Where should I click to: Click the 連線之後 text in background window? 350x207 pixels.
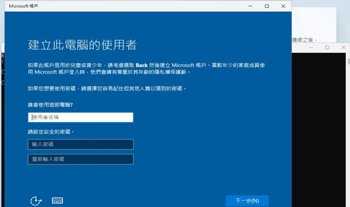(304, 40)
